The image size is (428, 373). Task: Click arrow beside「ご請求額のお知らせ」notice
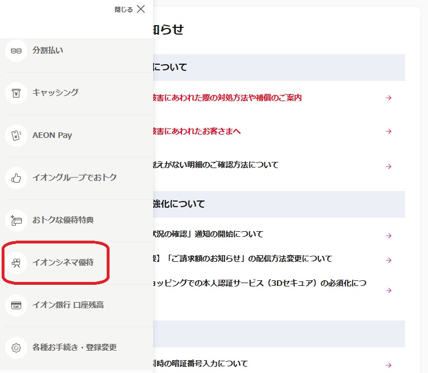(x=389, y=260)
